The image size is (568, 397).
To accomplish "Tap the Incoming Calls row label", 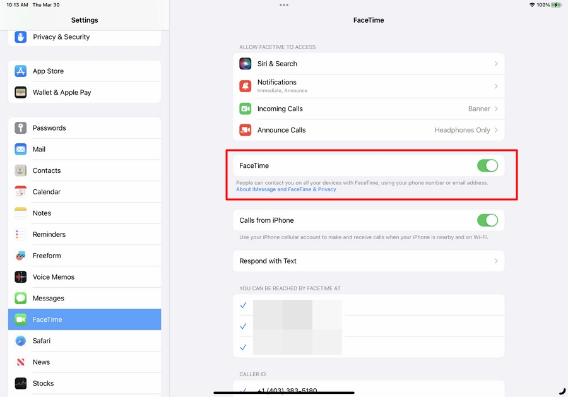I will pyautogui.click(x=280, y=109).
